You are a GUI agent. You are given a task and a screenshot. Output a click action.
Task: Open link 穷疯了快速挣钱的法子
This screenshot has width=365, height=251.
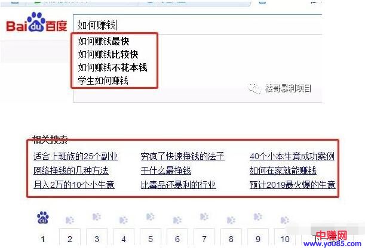pos(182,156)
